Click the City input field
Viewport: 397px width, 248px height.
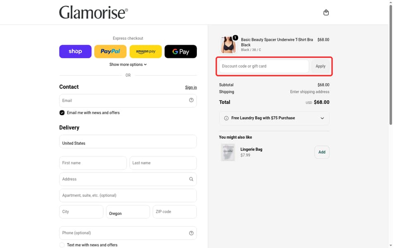[x=81, y=212]
